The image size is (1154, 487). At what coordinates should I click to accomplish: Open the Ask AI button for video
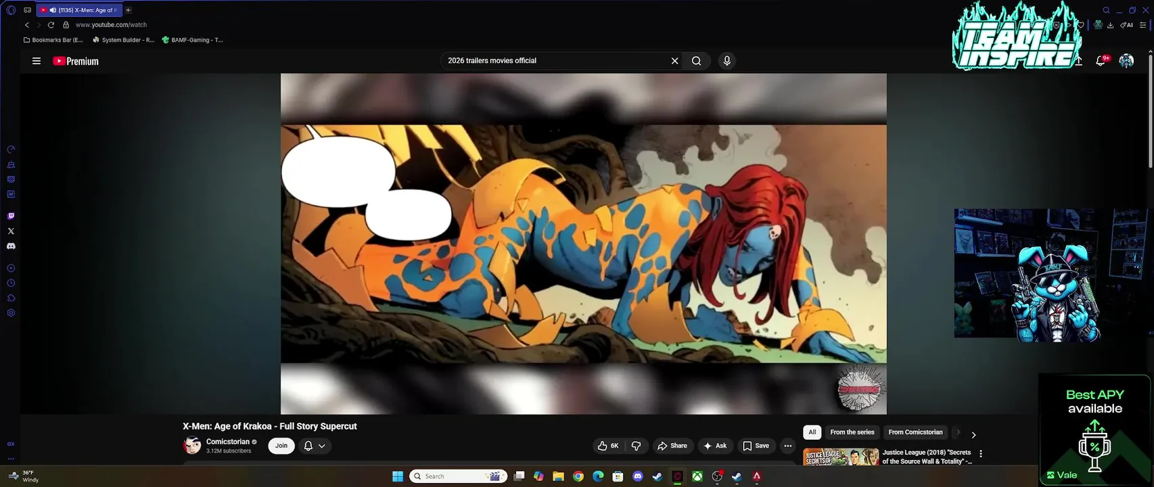click(x=714, y=446)
